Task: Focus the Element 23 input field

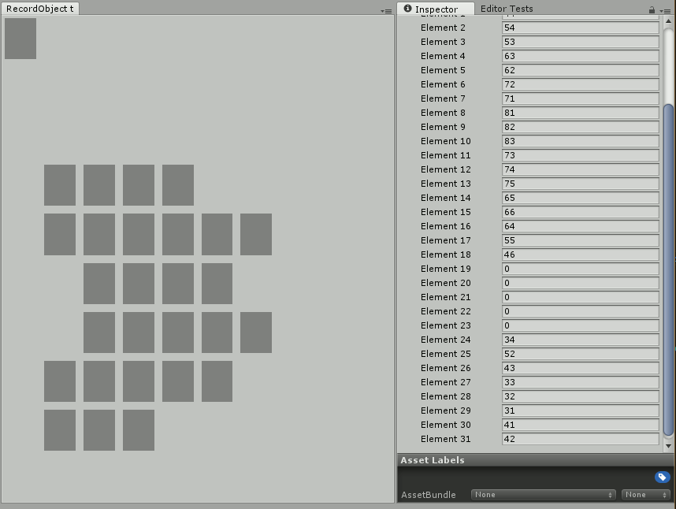Action: pos(581,326)
